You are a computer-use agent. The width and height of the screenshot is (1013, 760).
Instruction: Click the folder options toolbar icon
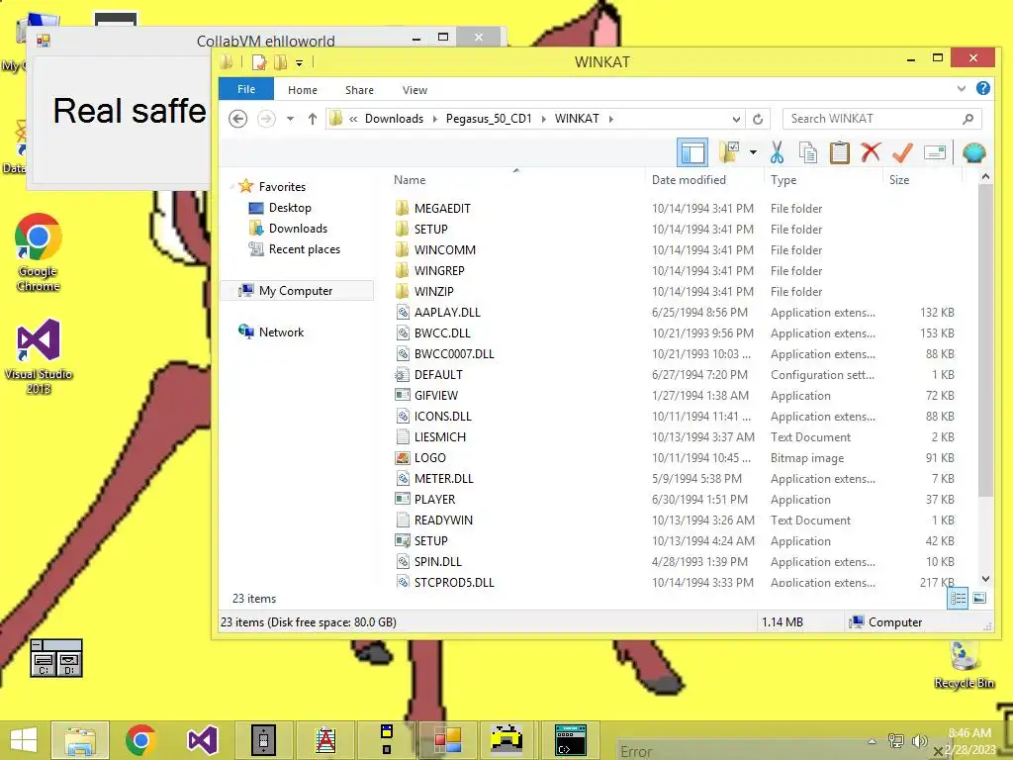729,152
